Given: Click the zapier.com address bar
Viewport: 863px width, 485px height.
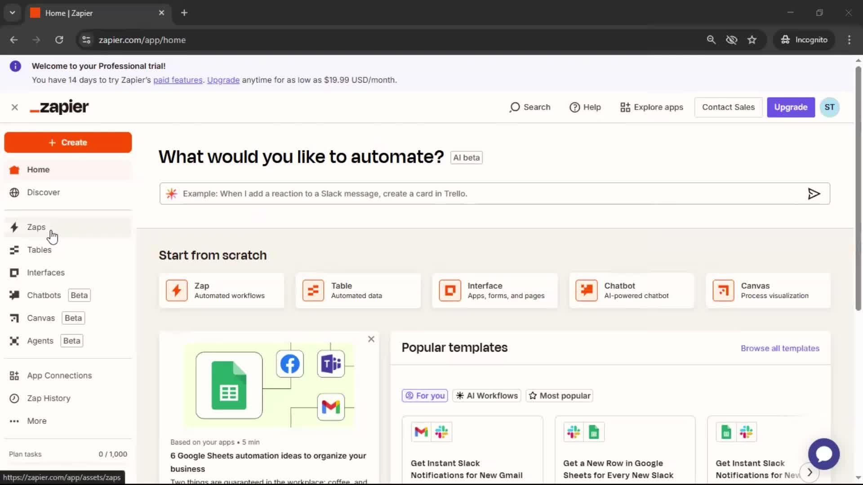Looking at the screenshot, I should (142, 40).
